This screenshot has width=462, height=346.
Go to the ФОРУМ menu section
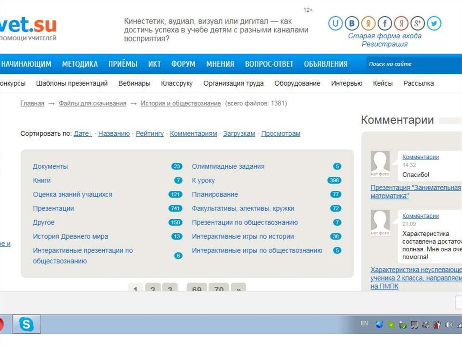click(183, 64)
